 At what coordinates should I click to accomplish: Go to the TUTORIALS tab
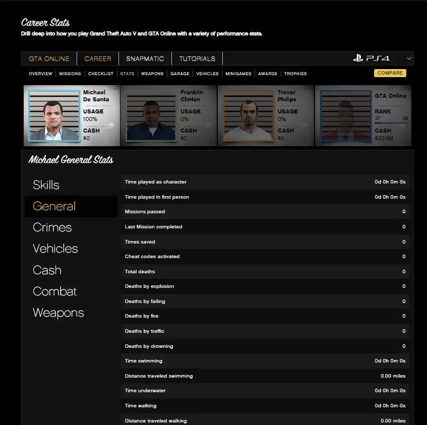tap(197, 58)
